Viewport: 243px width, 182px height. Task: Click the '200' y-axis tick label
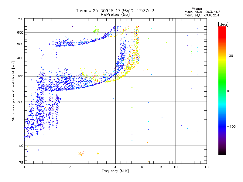(x=20, y=102)
